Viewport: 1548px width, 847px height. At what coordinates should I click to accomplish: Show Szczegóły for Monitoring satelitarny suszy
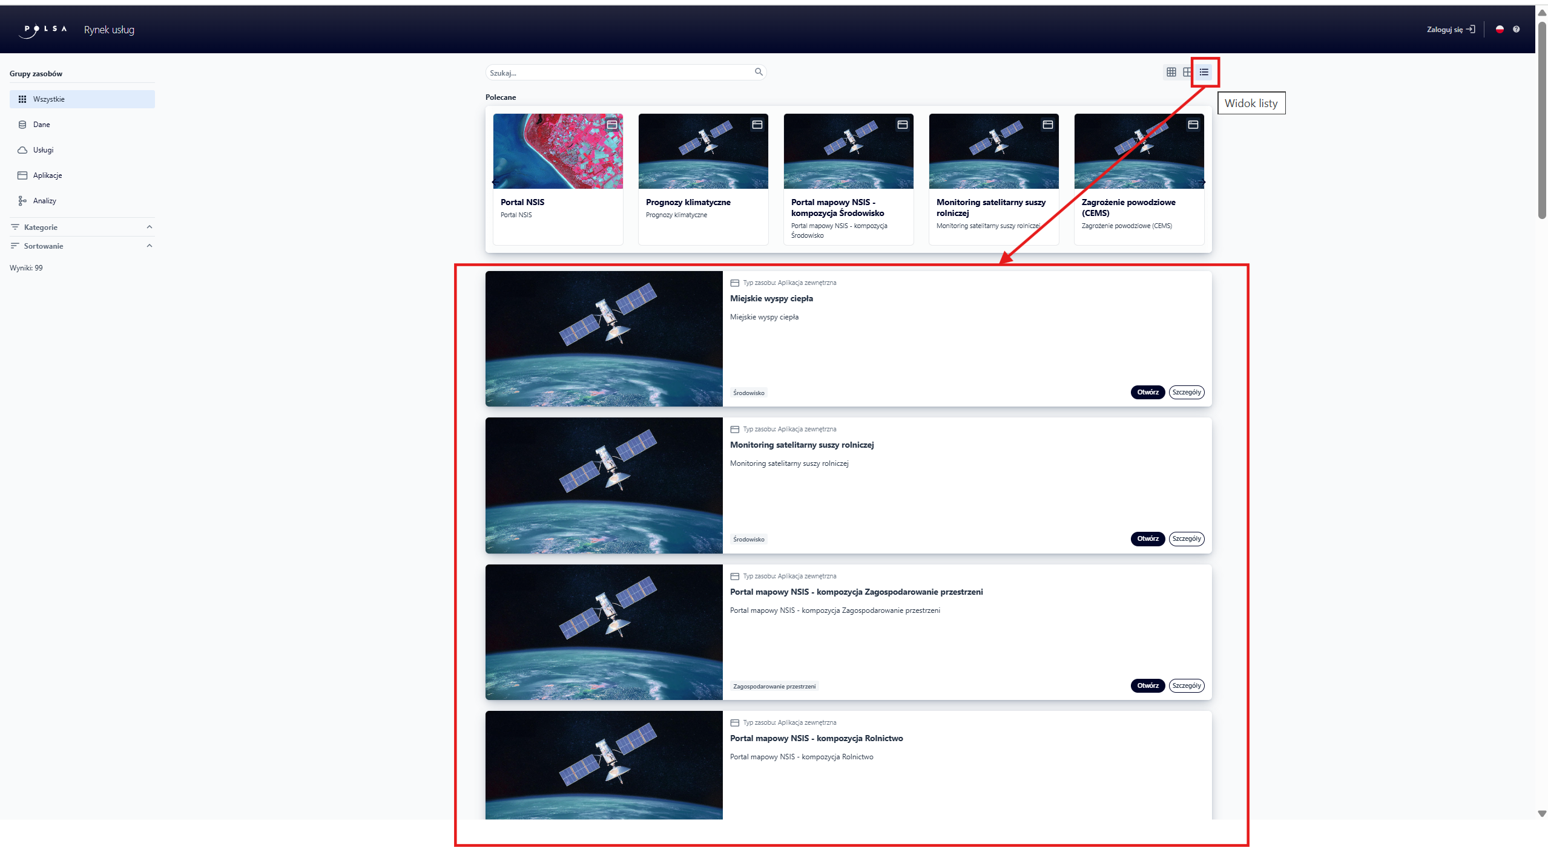click(1186, 538)
